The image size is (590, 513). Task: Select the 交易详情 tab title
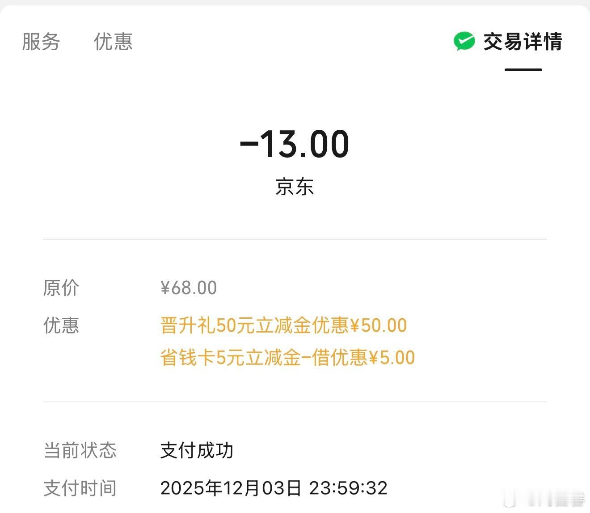[523, 42]
